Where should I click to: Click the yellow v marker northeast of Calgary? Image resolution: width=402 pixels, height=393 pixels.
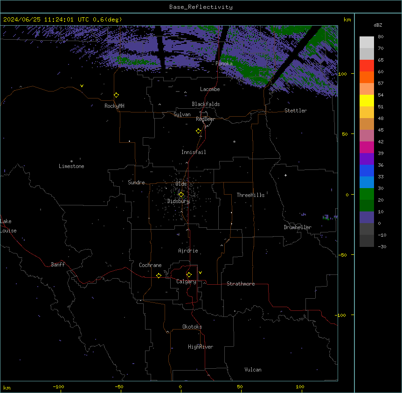(200, 272)
